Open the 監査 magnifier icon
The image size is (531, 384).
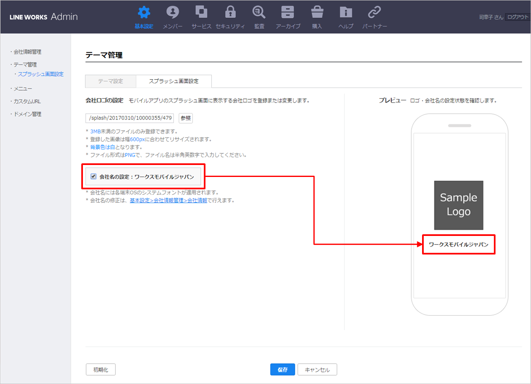259,12
